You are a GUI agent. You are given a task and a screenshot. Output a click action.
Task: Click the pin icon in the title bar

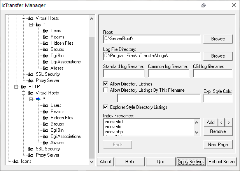203,5
